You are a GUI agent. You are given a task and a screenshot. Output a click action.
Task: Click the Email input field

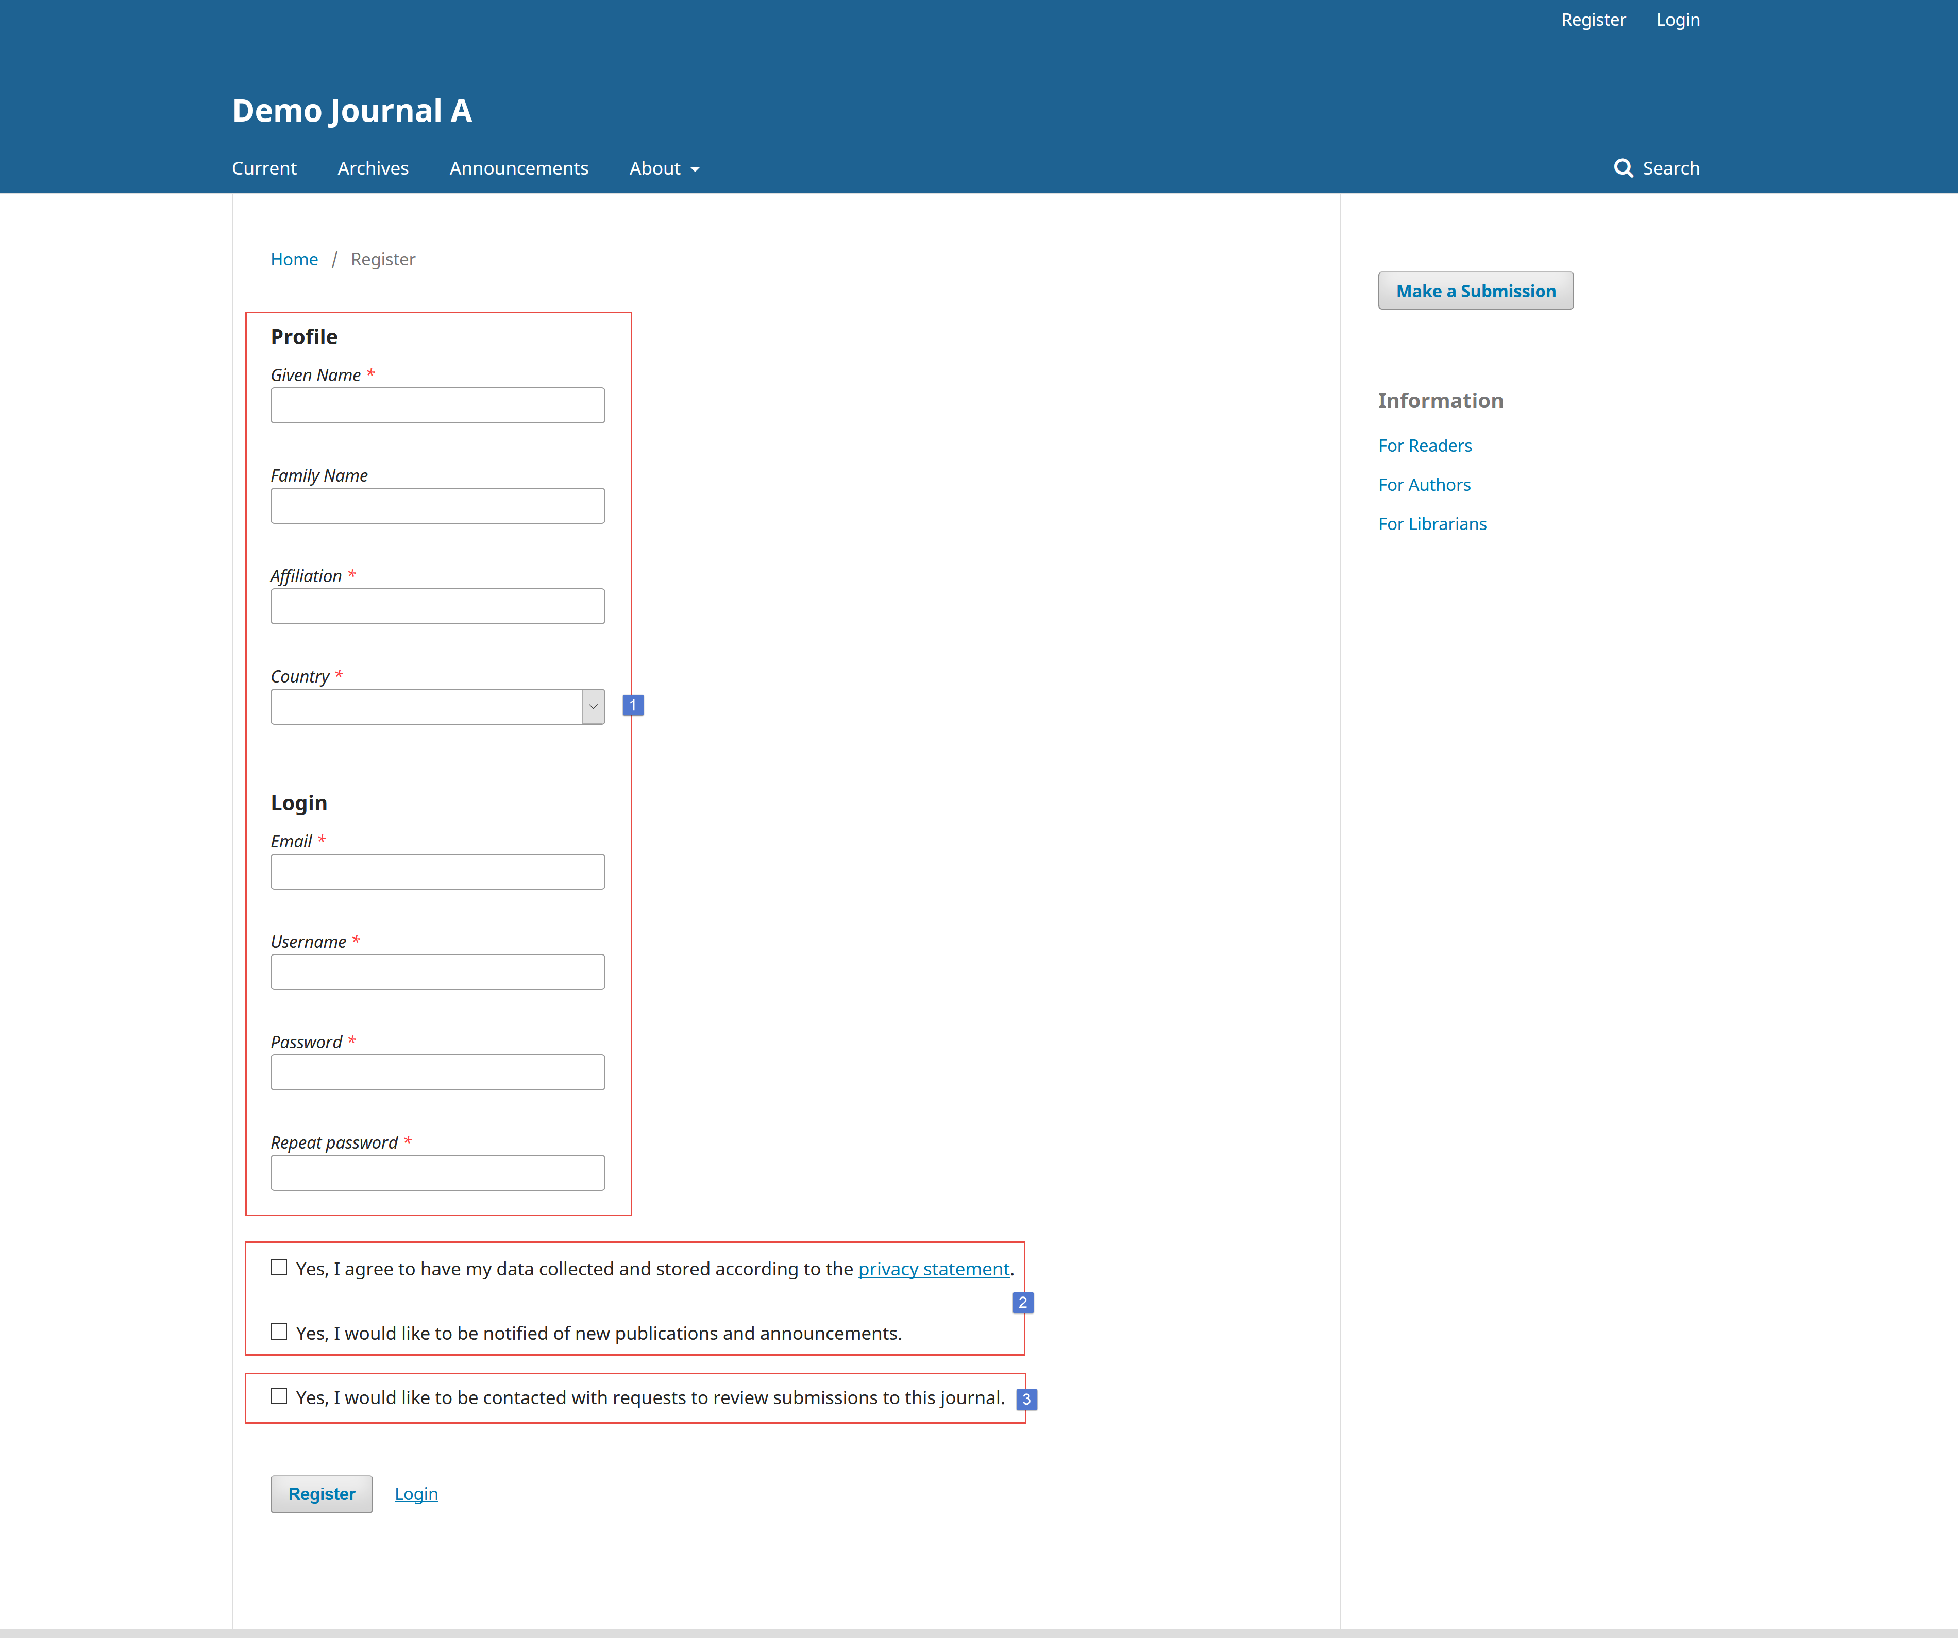[x=437, y=871]
